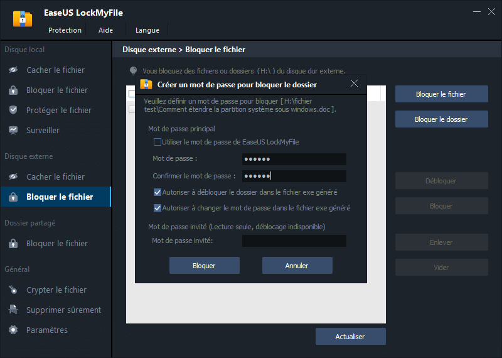Viewport: 502px width, 358px height.
Task: Click the shield icon beside Protéger le fichier
Action: tap(13, 111)
